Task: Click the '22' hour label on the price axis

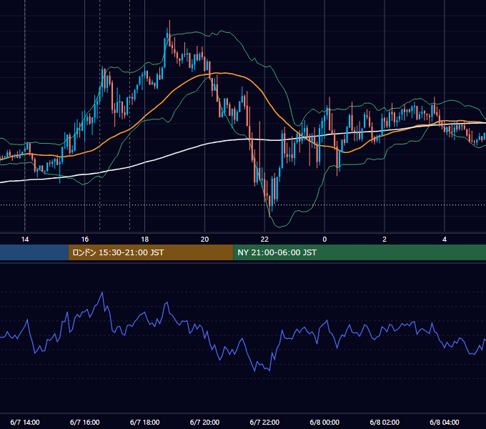Action: [x=264, y=240]
